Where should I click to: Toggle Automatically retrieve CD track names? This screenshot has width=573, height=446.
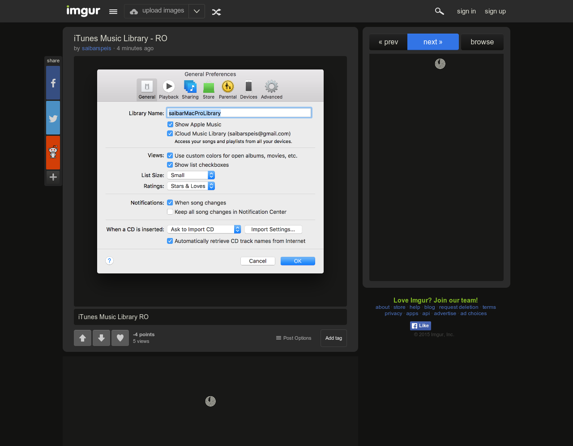170,241
